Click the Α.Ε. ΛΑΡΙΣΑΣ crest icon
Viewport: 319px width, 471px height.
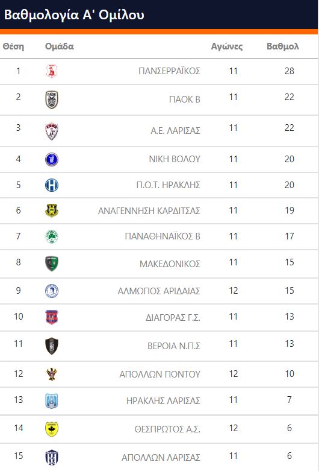pyautogui.click(x=52, y=131)
